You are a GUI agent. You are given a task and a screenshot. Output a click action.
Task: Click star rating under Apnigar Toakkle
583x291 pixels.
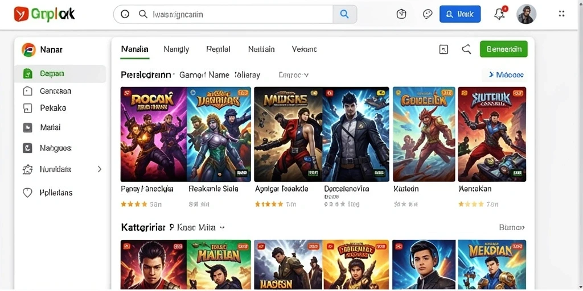[x=269, y=204]
